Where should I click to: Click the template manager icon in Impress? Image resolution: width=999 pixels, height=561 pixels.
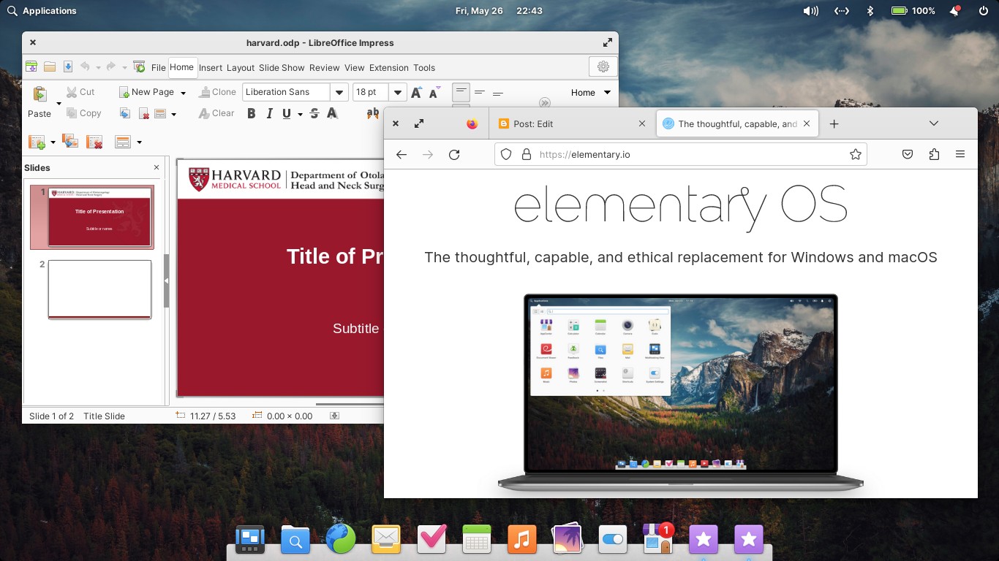tap(31, 67)
